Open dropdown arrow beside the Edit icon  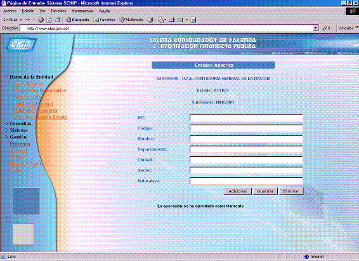click(x=186, y=20)
